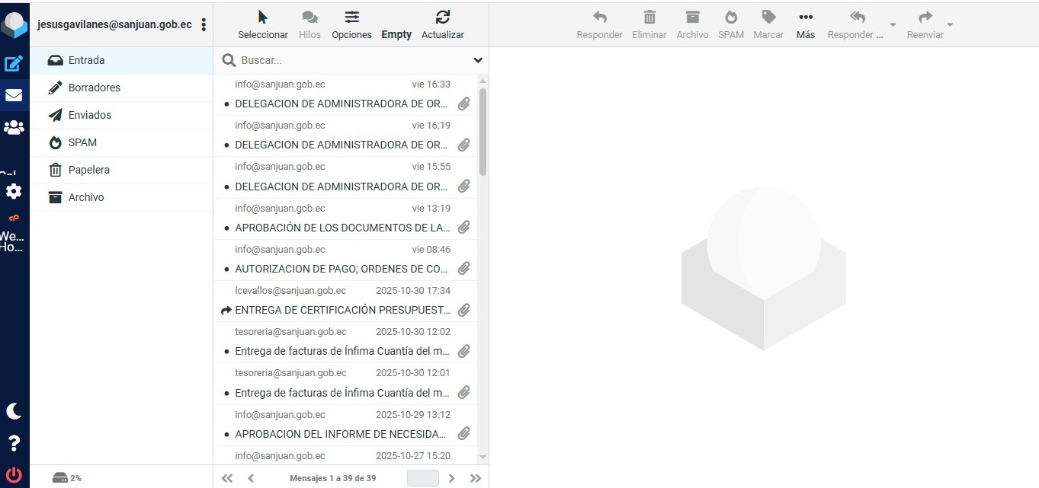Click the Empty button in toolbar
1039x488 pixels.
point(396,34)
